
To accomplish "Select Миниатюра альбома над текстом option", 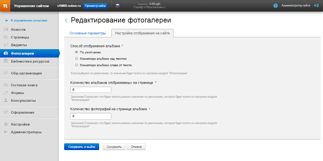I will point(76,58).
